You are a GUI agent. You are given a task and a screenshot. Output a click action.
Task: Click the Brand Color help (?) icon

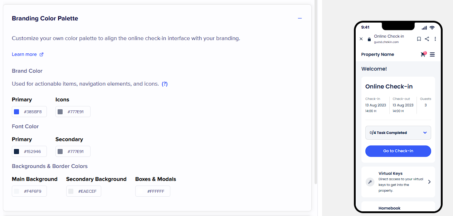click(165, 84)
